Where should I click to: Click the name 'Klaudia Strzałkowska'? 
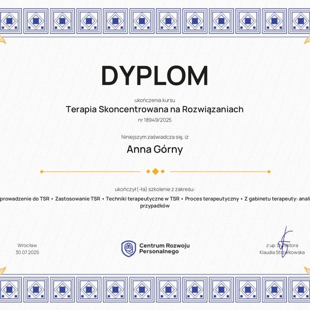click(282, 252)
